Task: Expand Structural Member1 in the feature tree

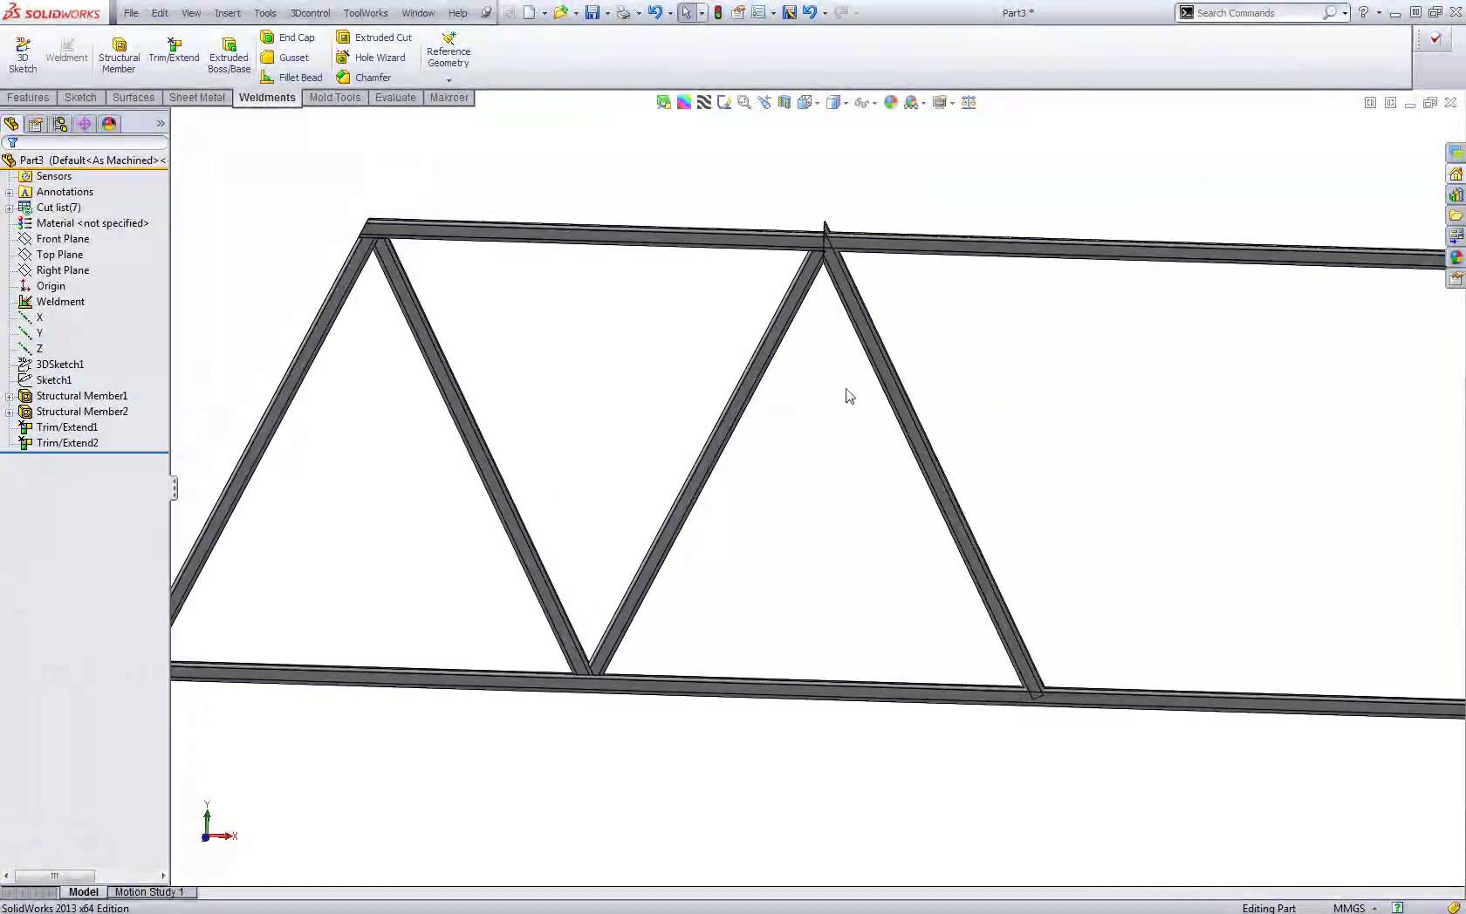Action: pyautogui.click(x=7, y=395)
